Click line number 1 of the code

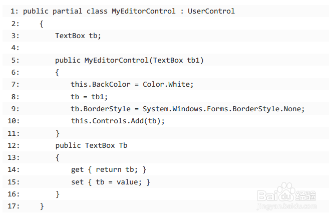tap(14, 11)
